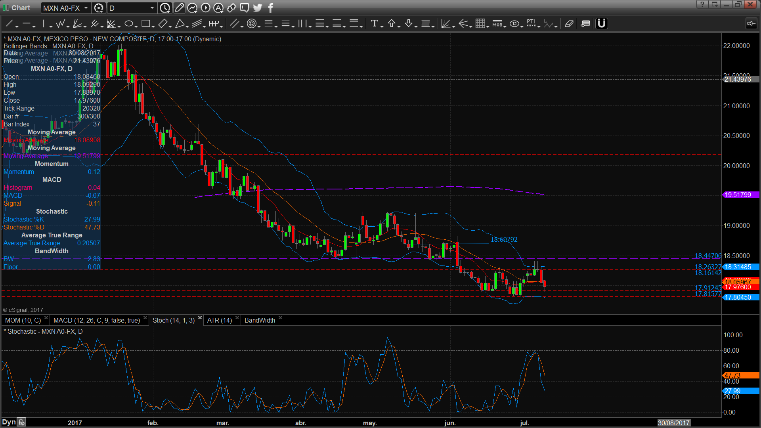Expand the text tool options arrow
This screenshot has width=761, height=428.
click(382, 27)
